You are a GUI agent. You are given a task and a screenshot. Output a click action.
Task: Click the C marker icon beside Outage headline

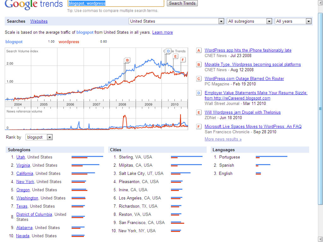(x=199, y=79)
